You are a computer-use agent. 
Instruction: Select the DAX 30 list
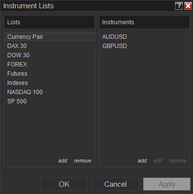coord(49,46)
